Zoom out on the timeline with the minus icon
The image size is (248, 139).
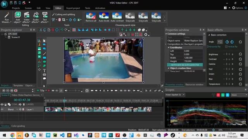[8, 91]
